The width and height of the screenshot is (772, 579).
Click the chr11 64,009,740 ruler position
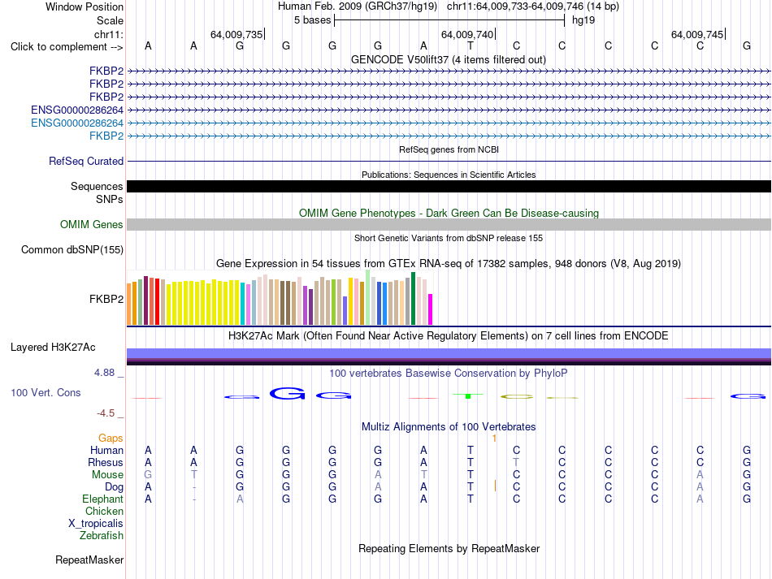pos(468,34)
